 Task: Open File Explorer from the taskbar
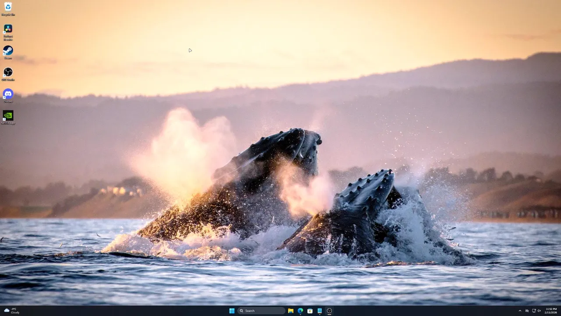coord(291,311)
